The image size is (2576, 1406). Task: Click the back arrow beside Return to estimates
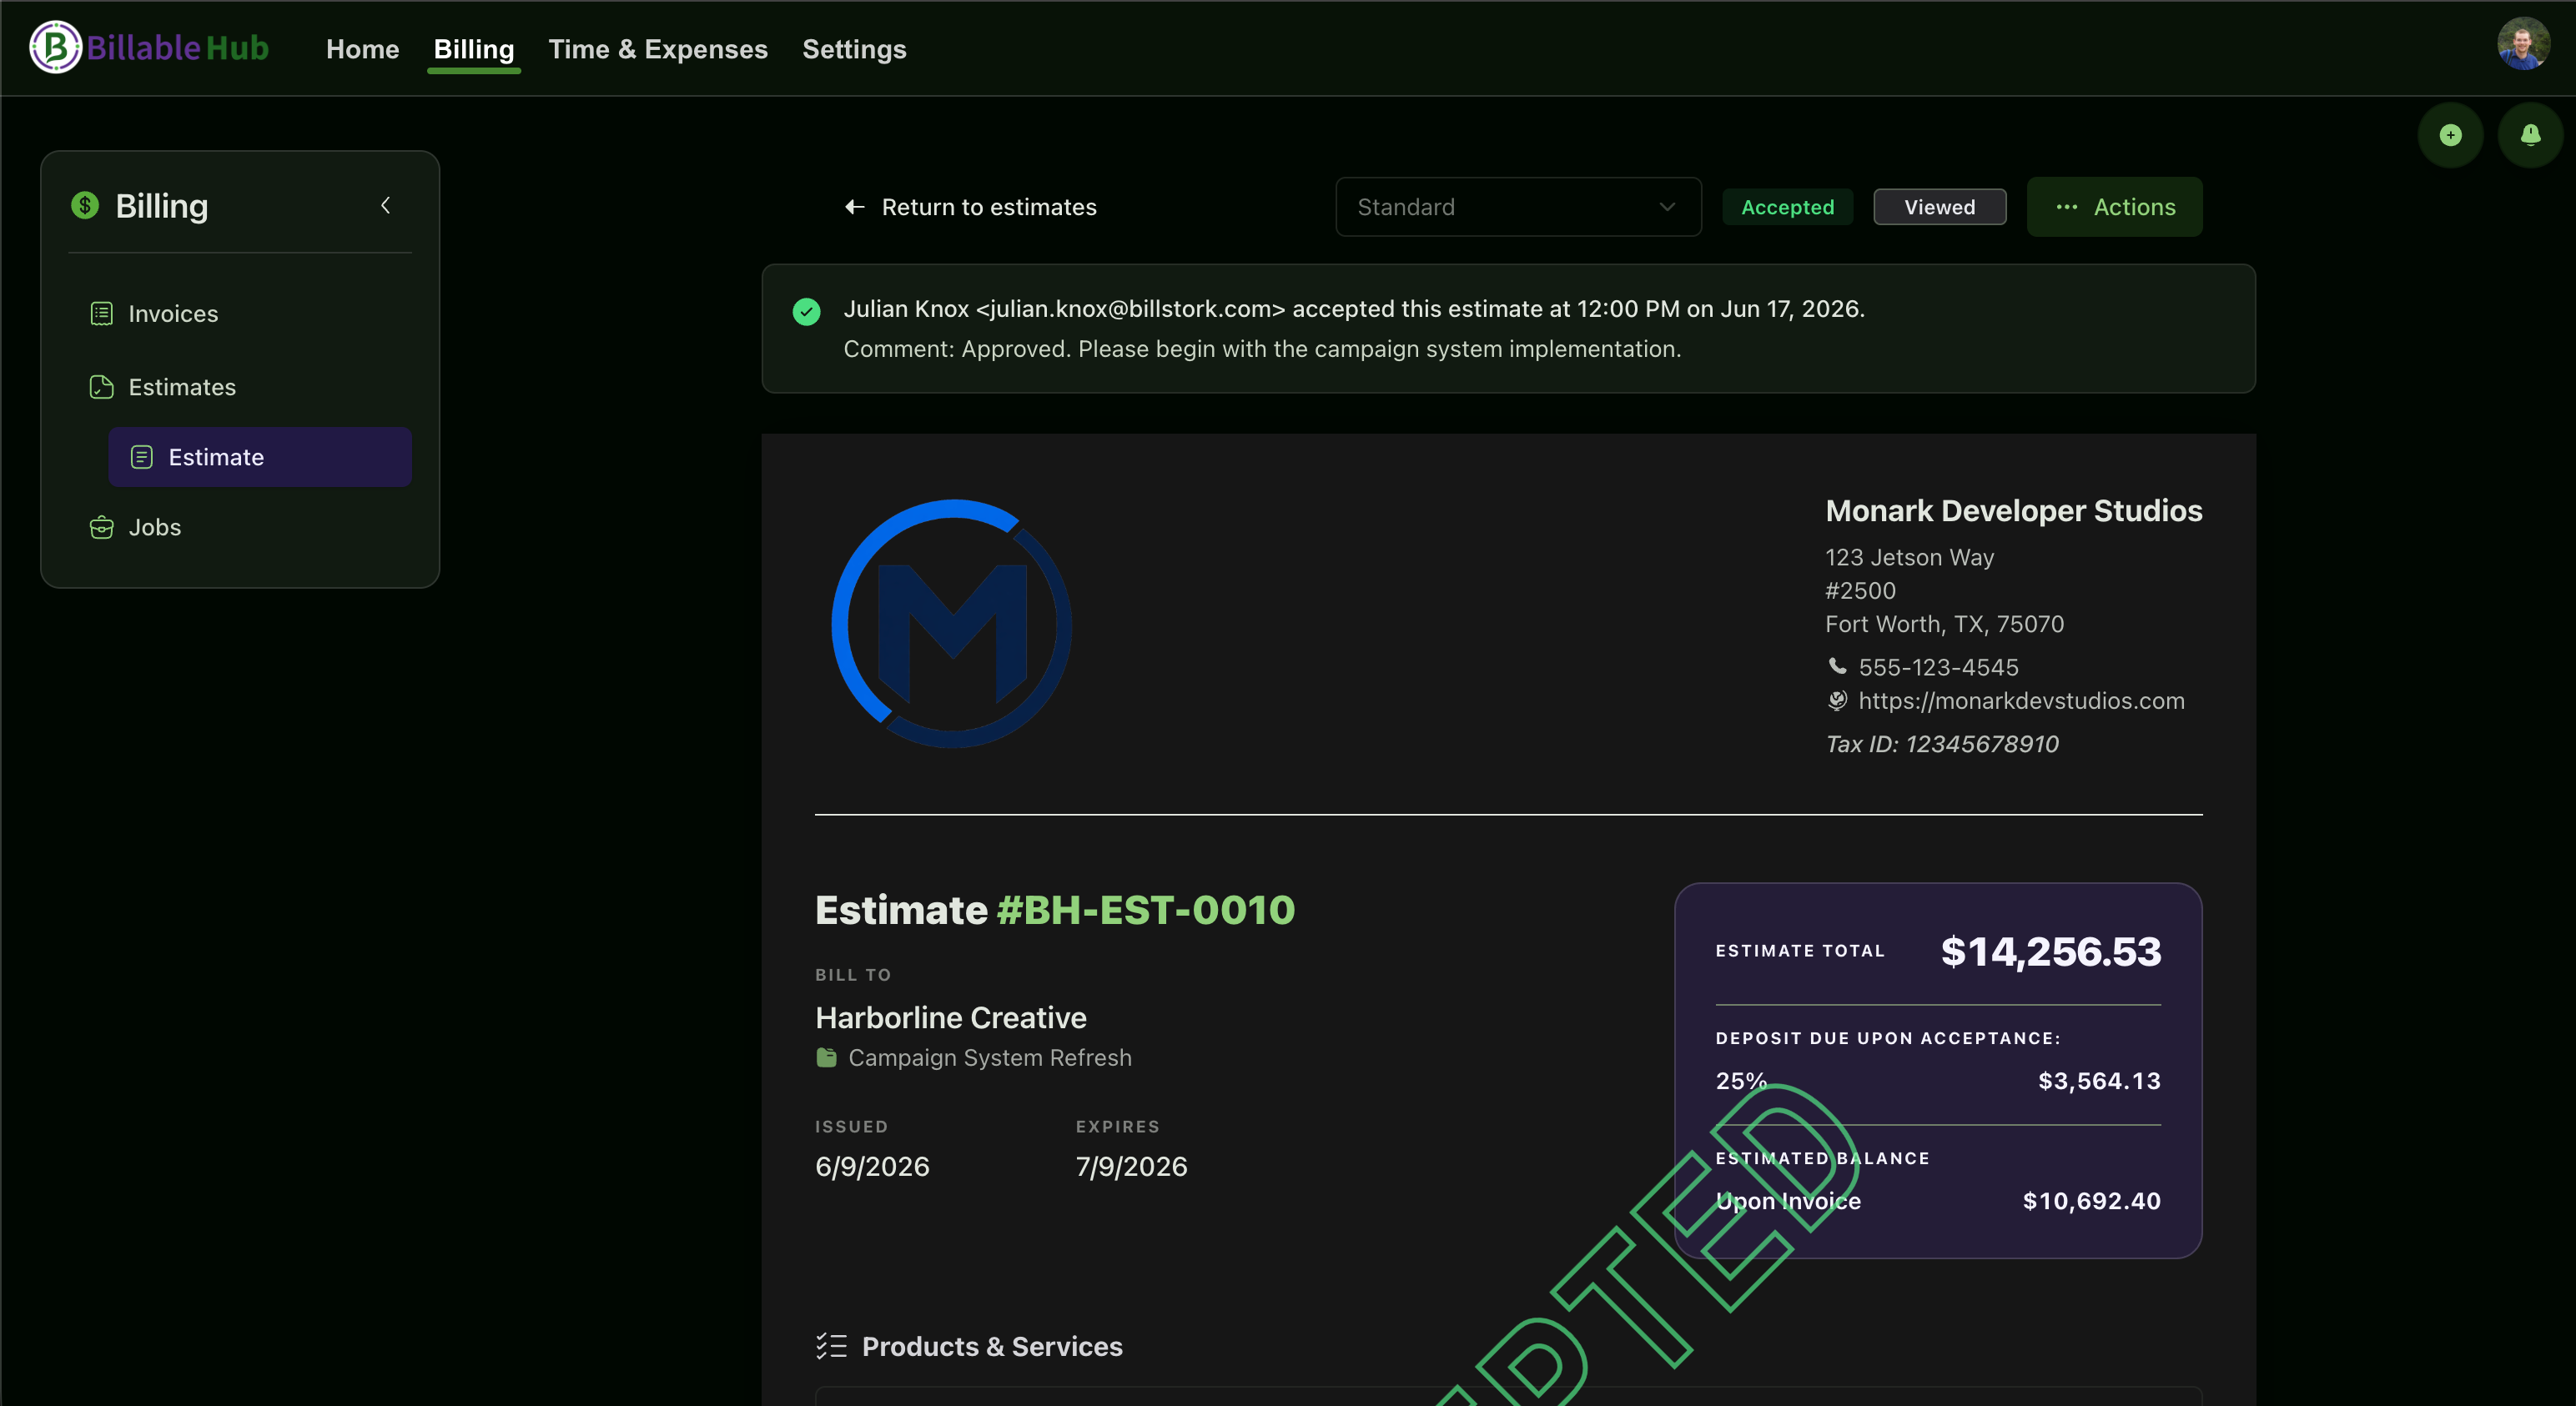855,207
